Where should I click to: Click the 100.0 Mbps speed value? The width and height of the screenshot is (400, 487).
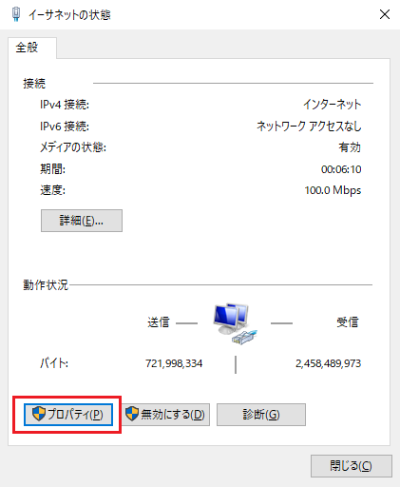click(333, 190)
